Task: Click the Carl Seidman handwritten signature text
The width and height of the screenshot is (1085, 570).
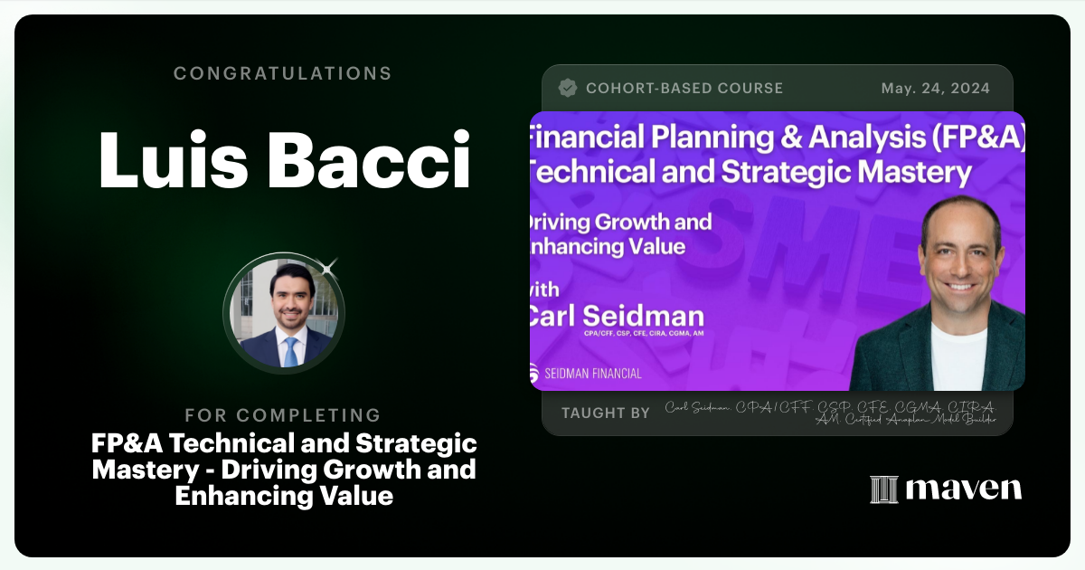Action: pyautogui.click(x=830, y=412)
